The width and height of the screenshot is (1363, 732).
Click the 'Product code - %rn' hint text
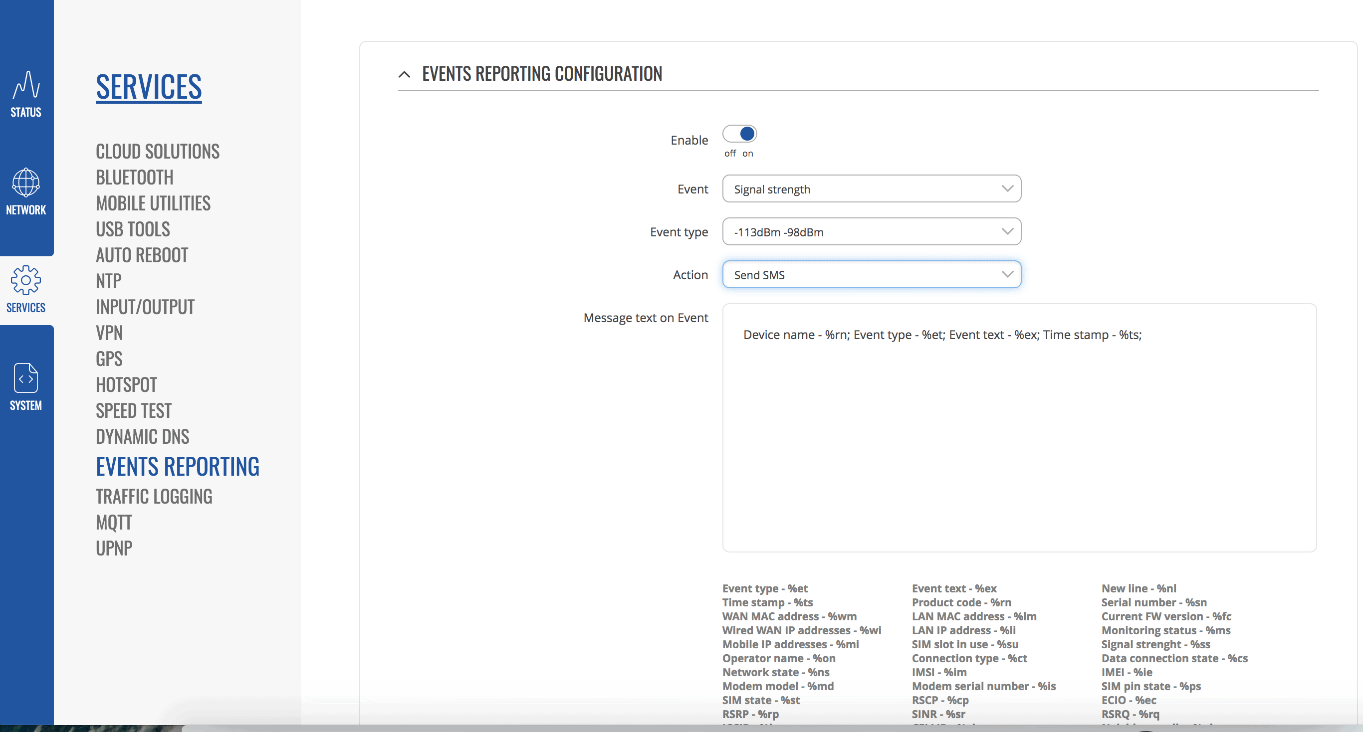coord(961,602)
